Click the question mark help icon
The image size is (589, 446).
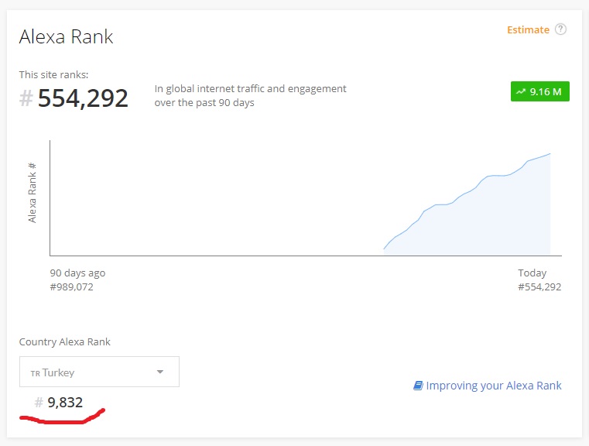pos(560,29)
